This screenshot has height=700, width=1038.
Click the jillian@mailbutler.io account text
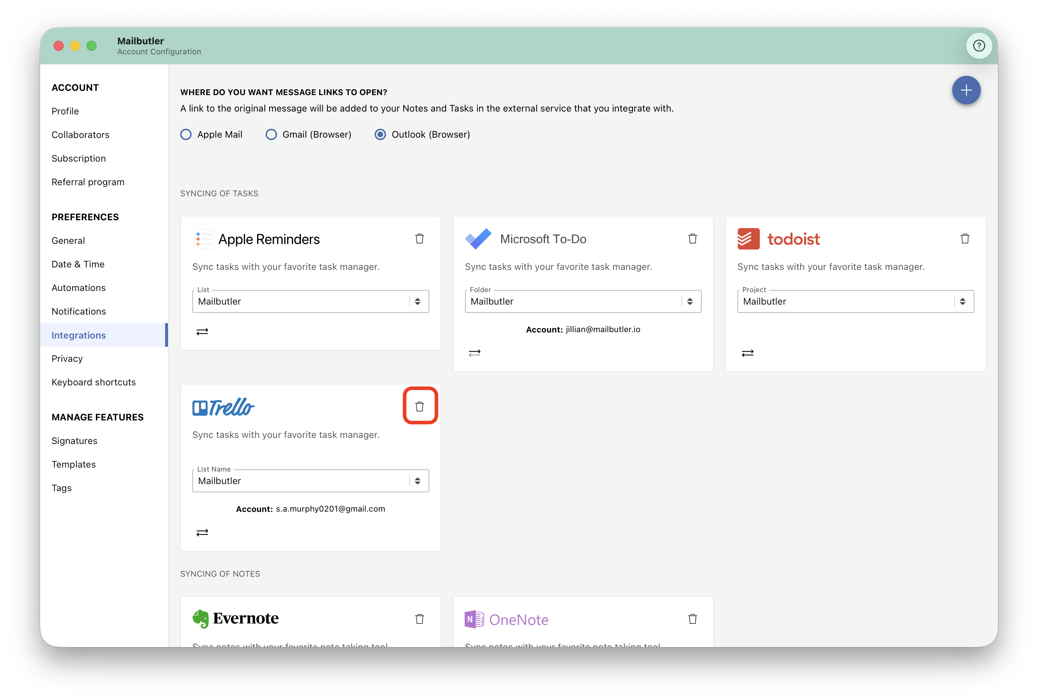[x=603, y=330]
